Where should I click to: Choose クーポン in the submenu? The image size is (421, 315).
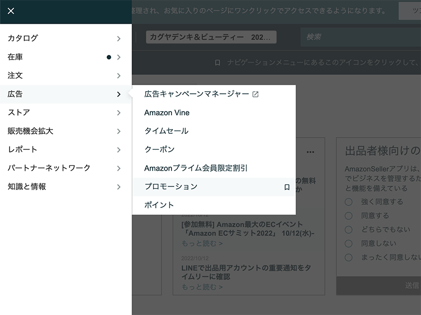214,150
